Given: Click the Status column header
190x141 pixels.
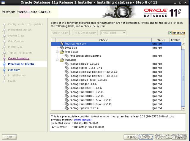Looking at the screenshot, I should click(x=160, y=40).
